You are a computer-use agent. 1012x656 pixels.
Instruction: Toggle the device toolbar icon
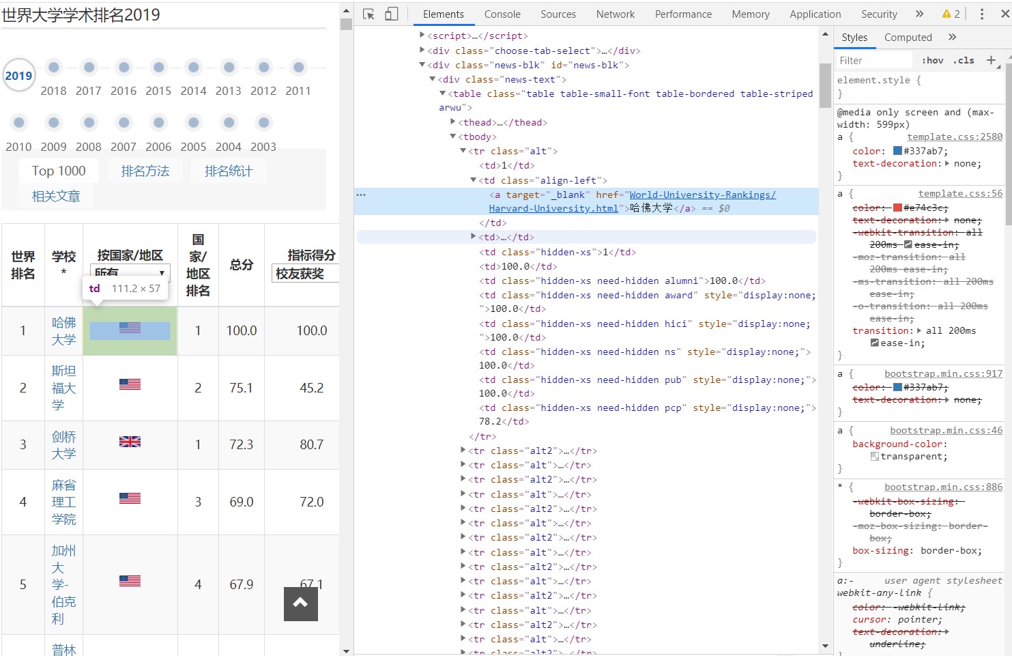392,14
